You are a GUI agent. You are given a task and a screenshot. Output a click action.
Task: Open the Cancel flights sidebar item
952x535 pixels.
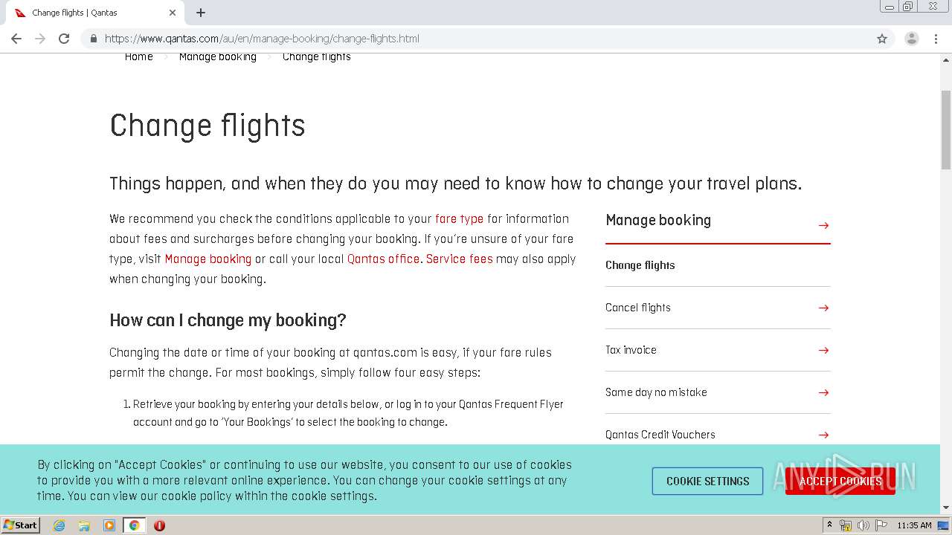638,308
